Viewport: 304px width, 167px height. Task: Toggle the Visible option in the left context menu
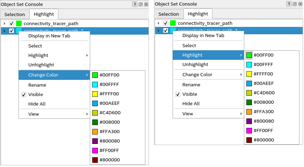coord(36,94)
